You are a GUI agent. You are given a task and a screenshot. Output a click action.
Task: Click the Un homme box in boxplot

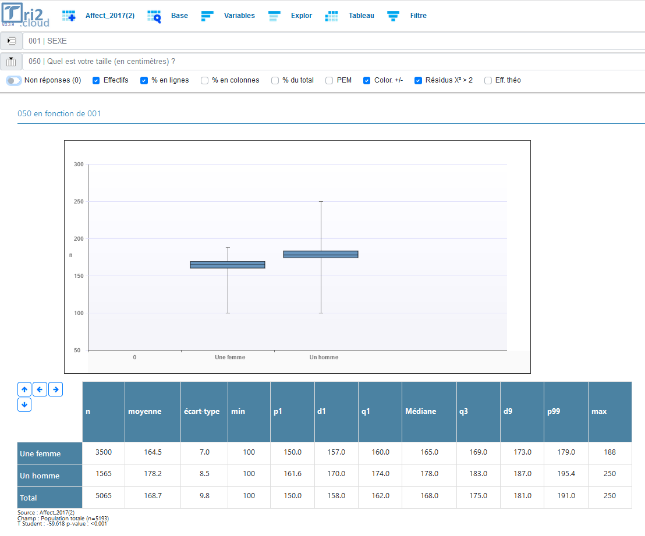click(321, 254)
